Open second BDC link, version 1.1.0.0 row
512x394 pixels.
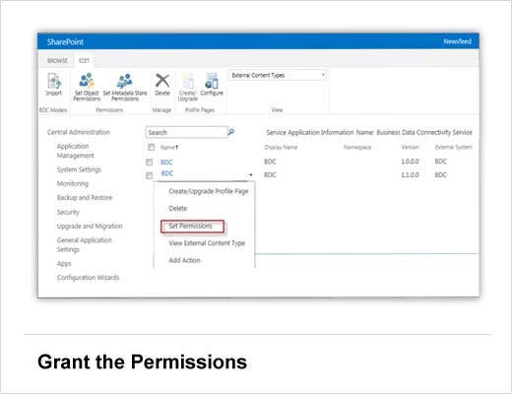pyautogui.click(x=167, y=173)
